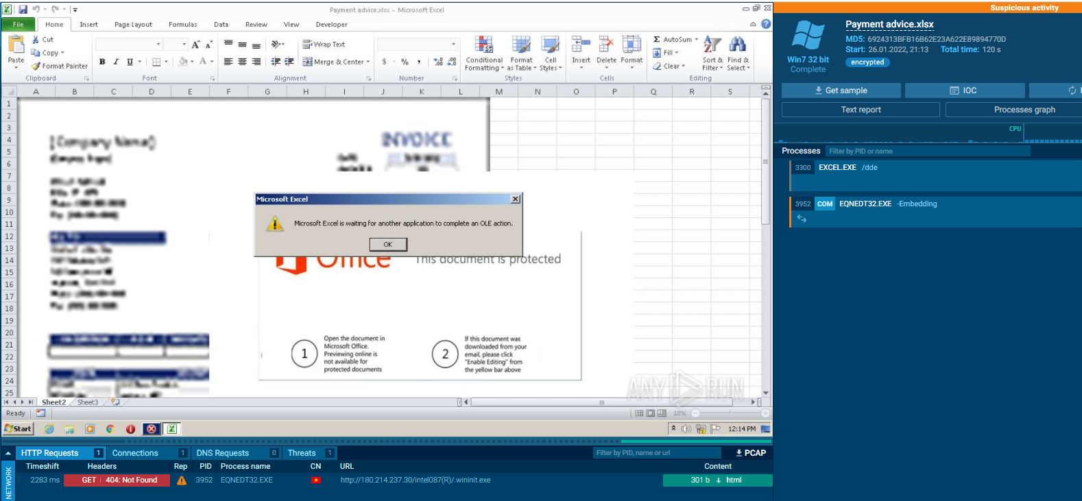Click the Increase Indent icon
Screen dimensions: 1082x501
(289, 62)
